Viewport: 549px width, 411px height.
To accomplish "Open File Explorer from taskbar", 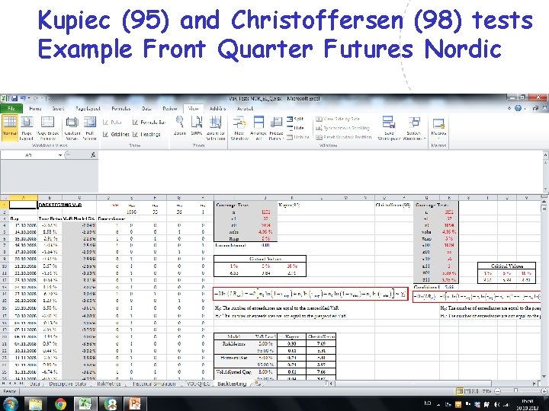I will click(35, 404).
